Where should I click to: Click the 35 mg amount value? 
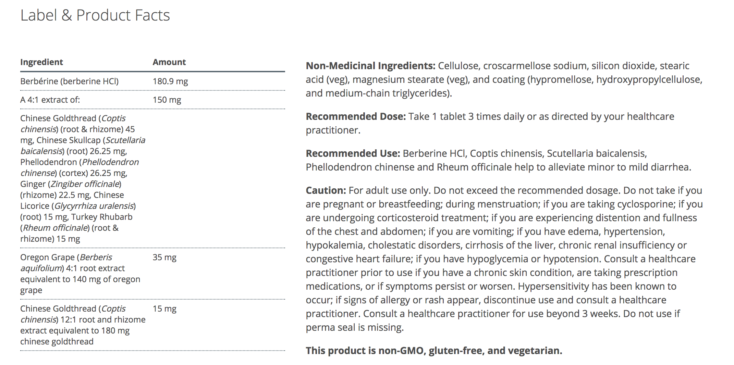coord(164,257)
